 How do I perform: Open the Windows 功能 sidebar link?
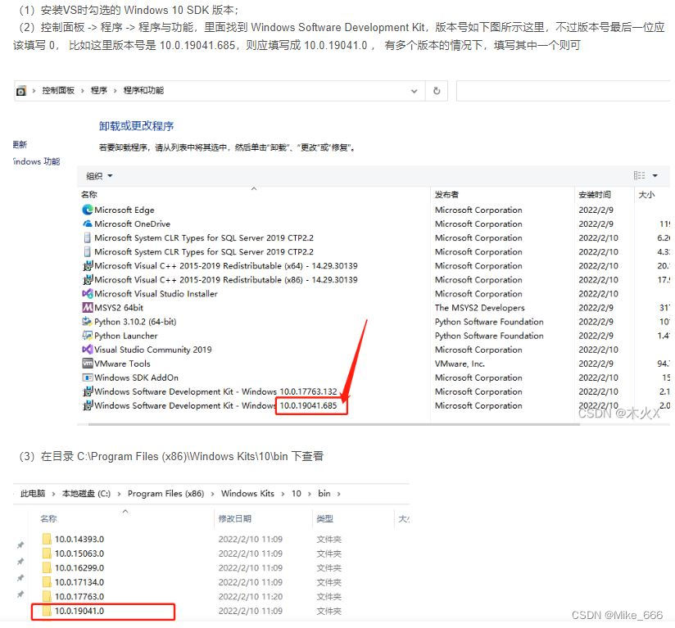(x=37, y=161)
